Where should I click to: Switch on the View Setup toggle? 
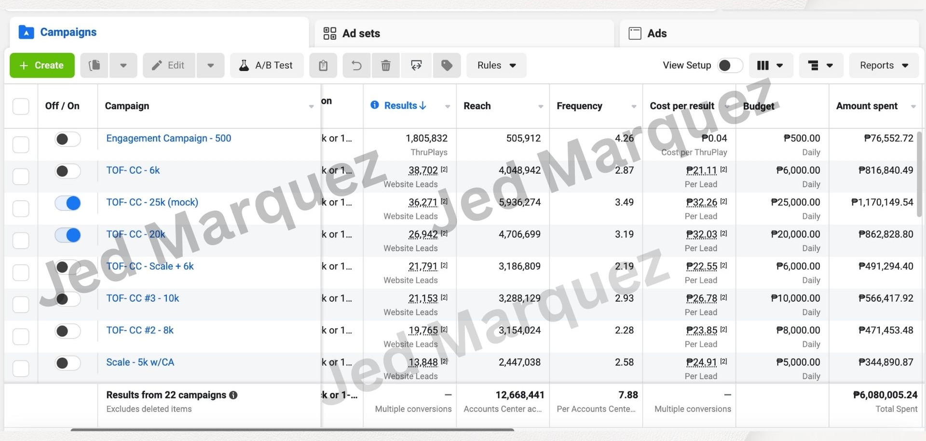click(x=730, y=65)
